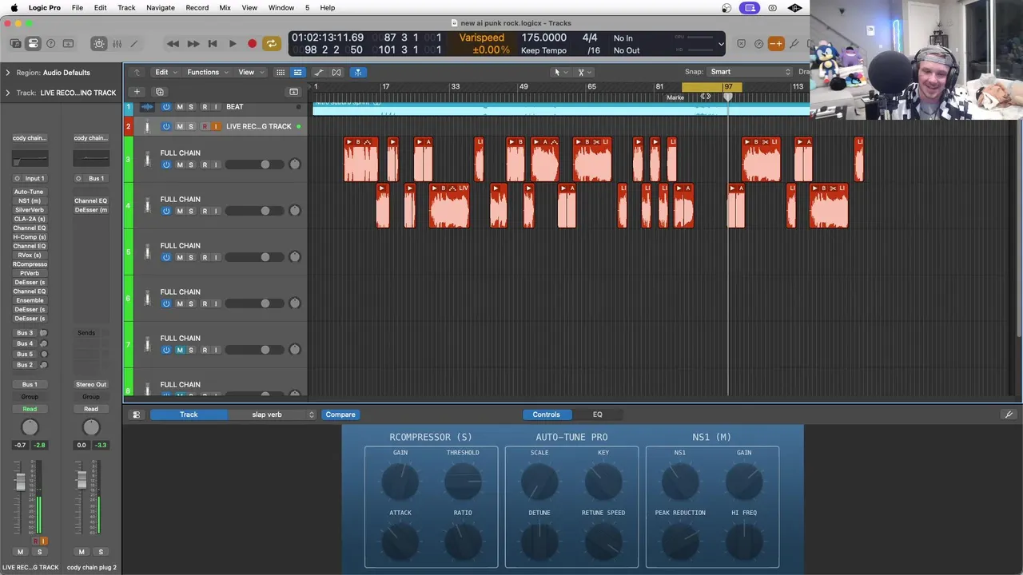Mute track 4 FULL CHAIN

pos(180,211)
